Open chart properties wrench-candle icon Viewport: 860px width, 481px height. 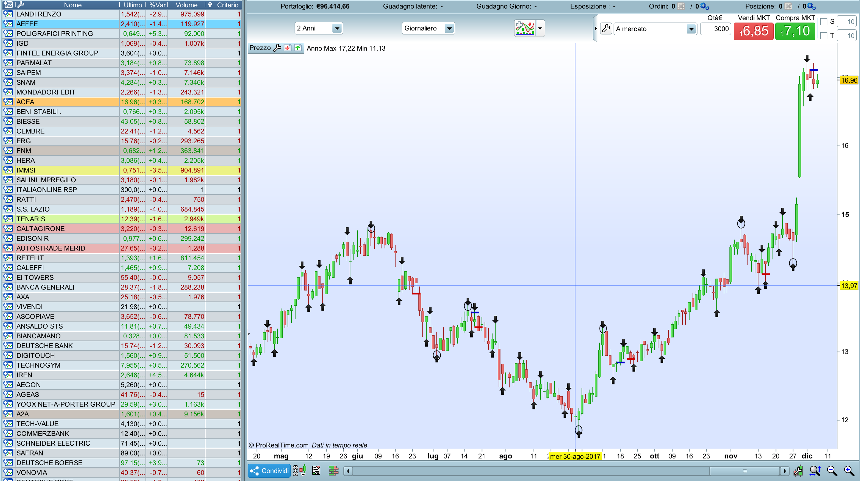point(798,471)
